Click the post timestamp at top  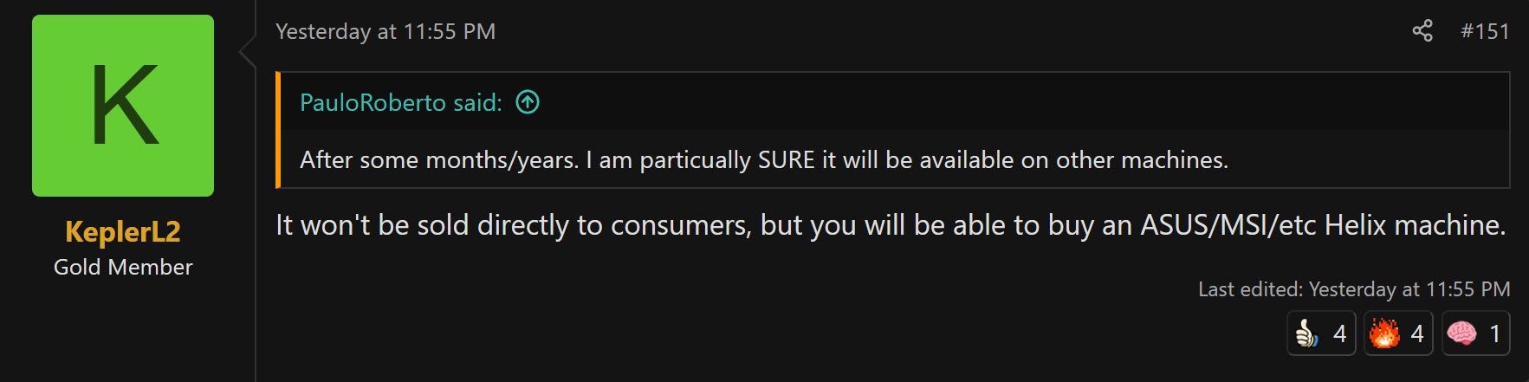click(385, 31)
